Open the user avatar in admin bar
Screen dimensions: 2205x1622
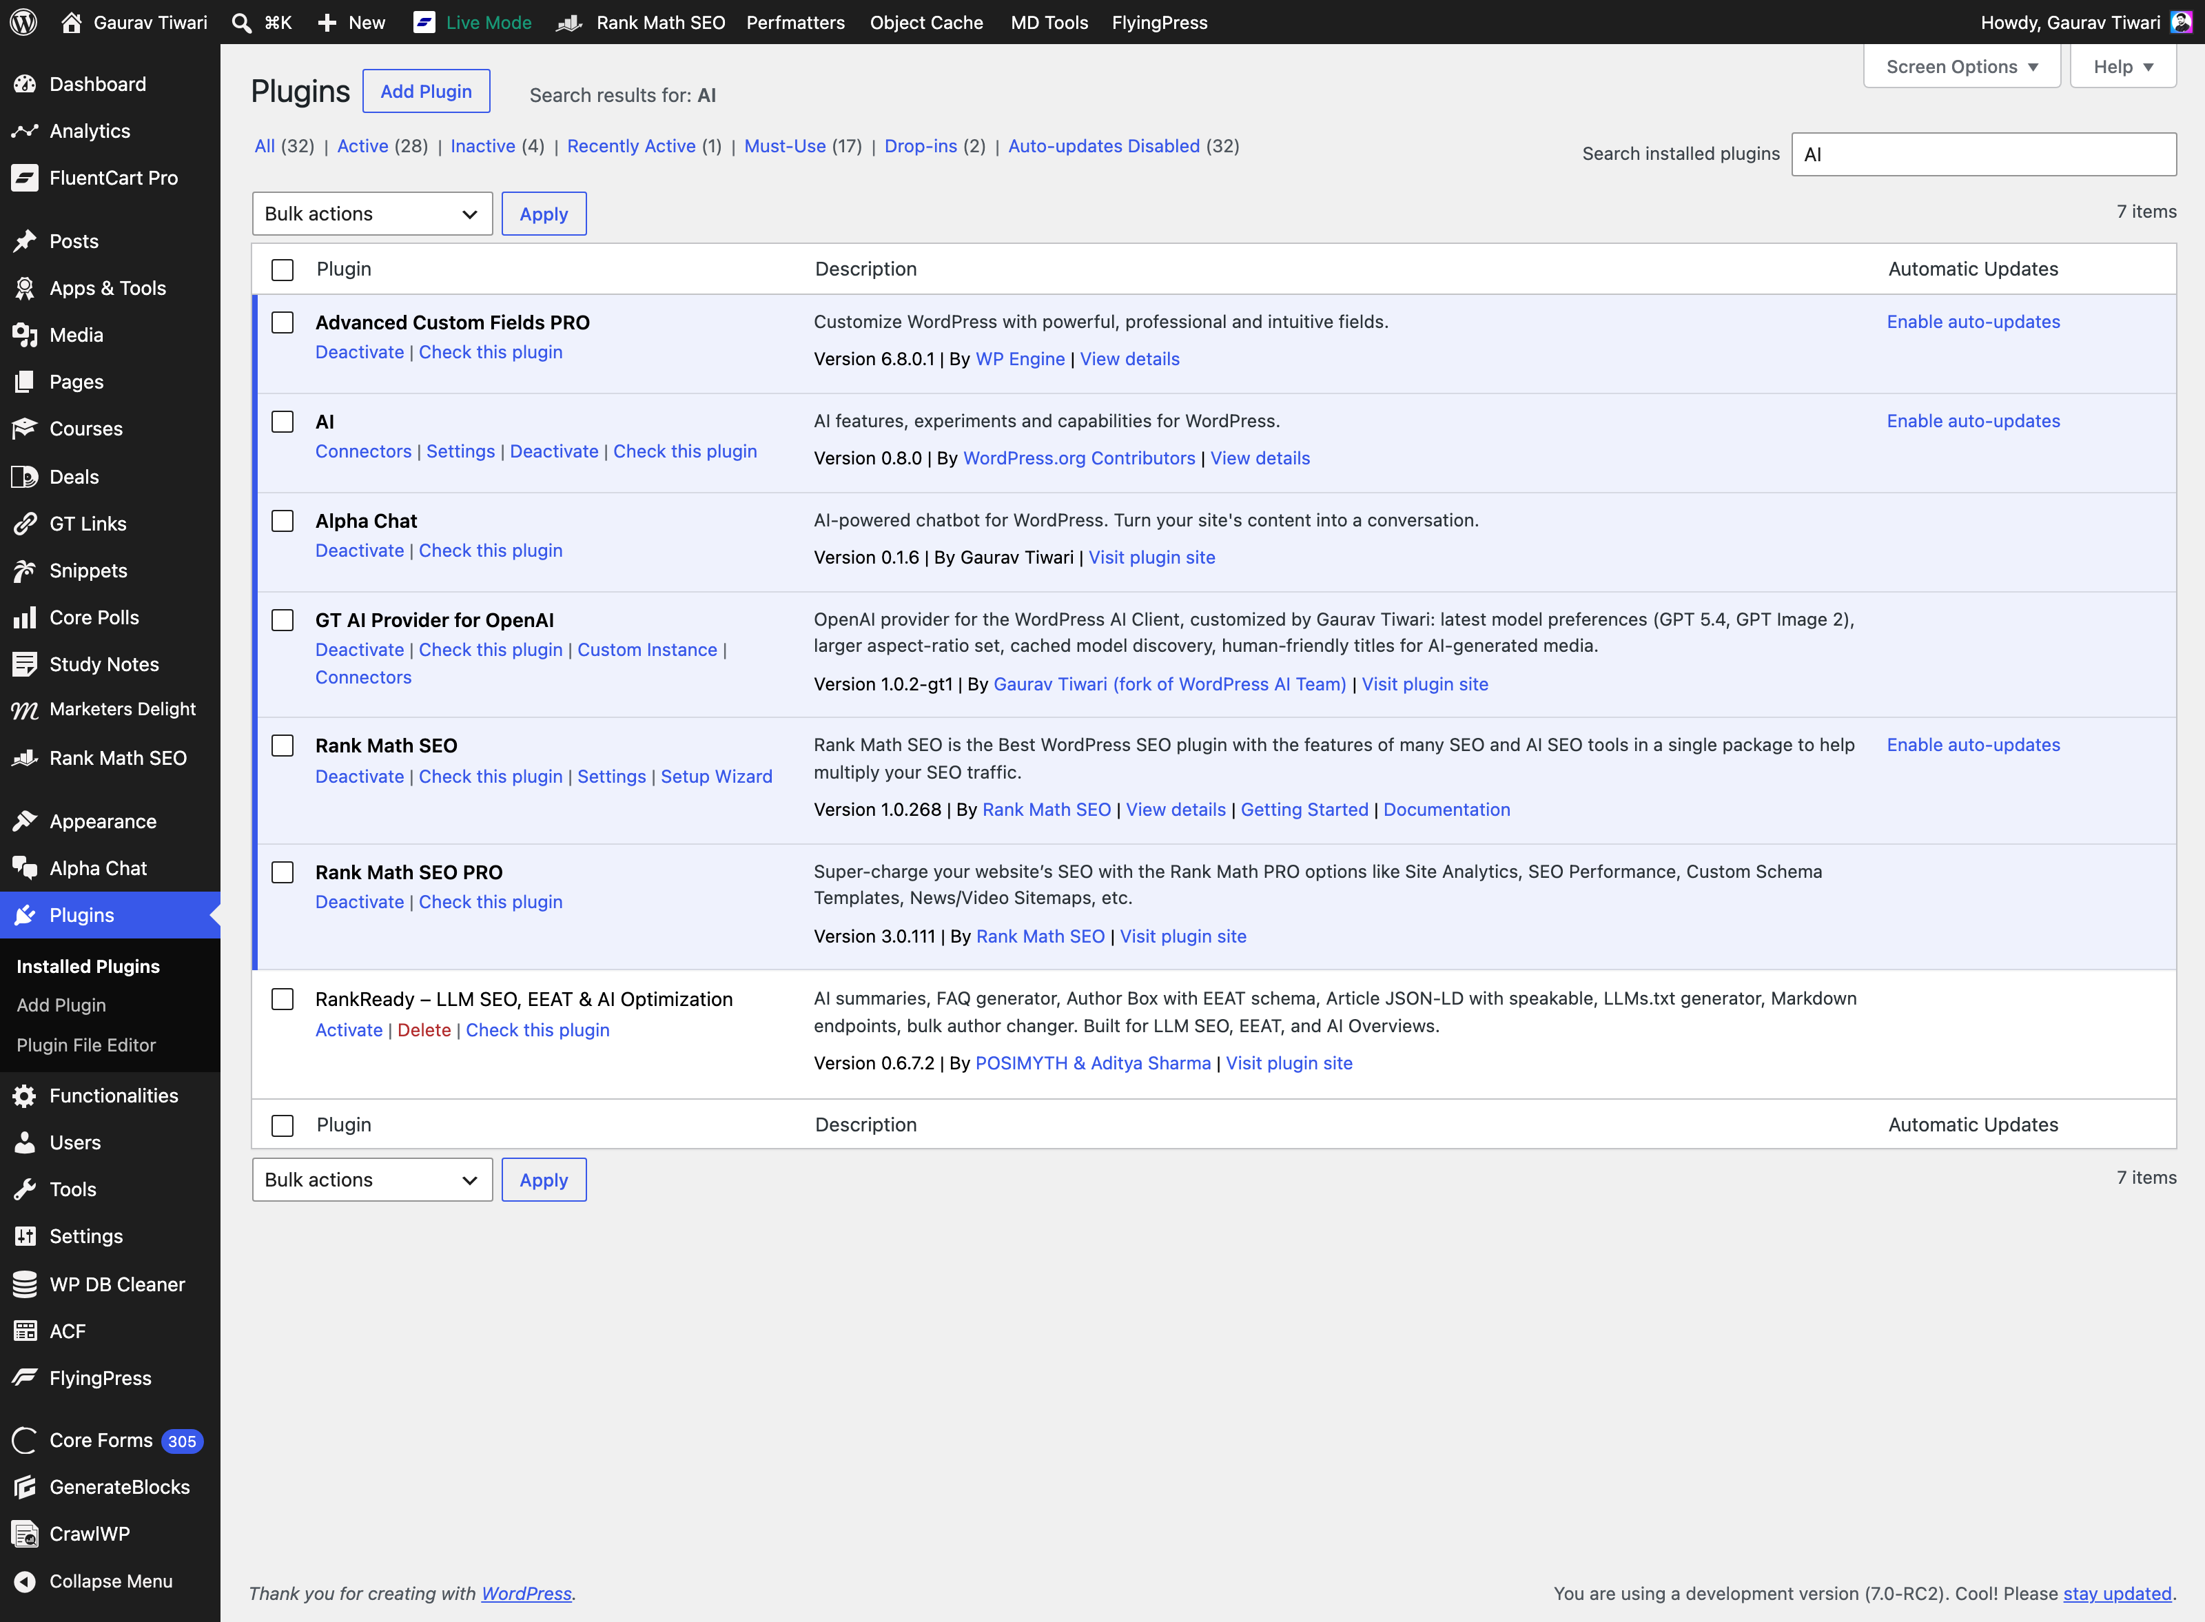(2182, 21)
